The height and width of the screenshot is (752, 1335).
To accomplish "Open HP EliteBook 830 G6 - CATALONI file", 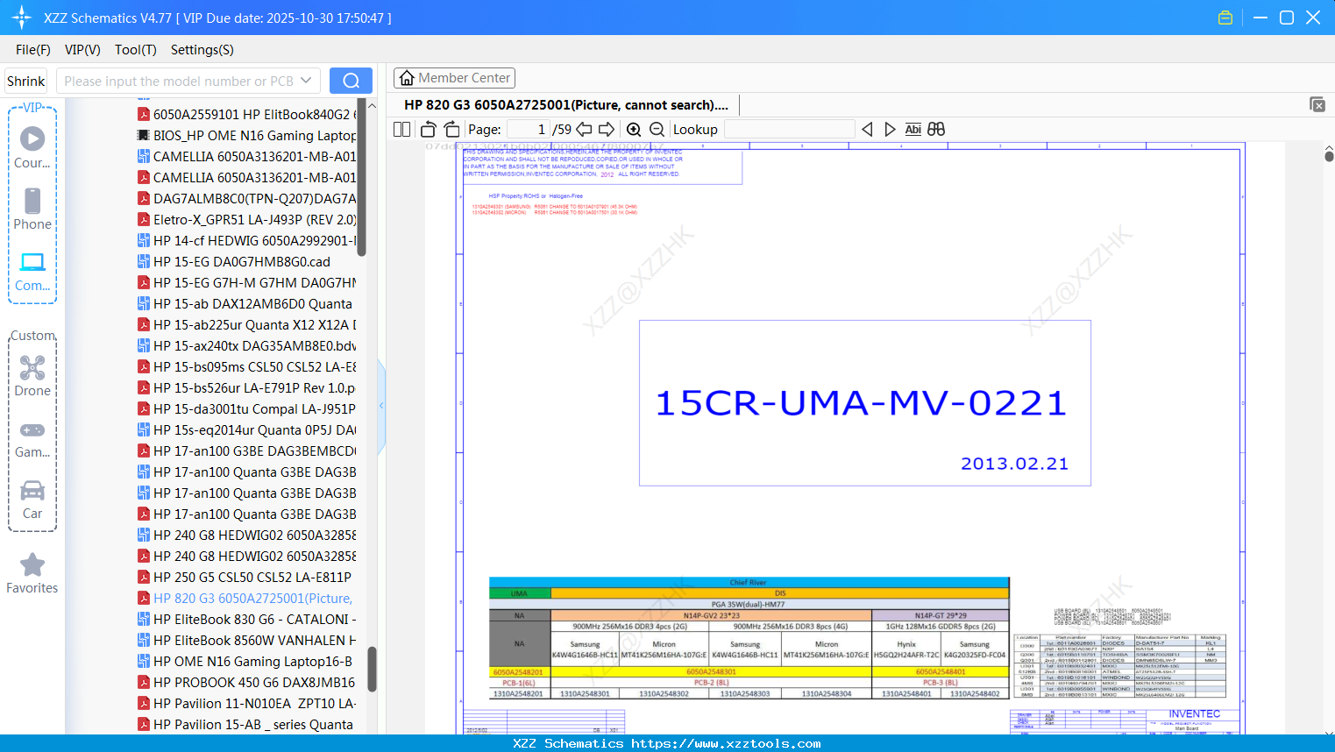I will pyautogui.click(x=247, y=619).
